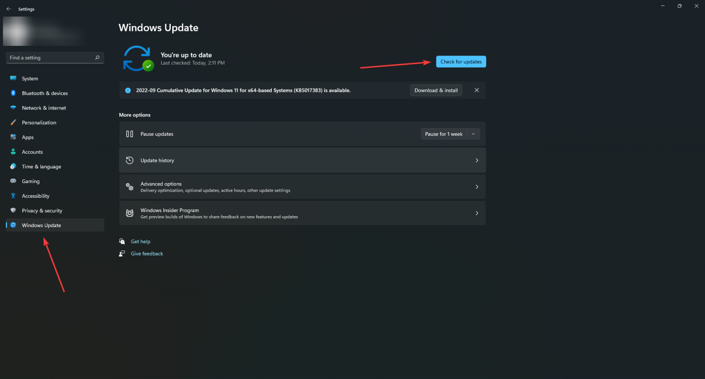Click the pause icon beside Pause updates

[x=130, y=134]
